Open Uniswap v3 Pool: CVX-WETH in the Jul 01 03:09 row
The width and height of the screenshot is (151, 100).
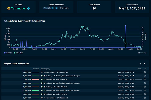pyautogui.click(x=57, y=94)
